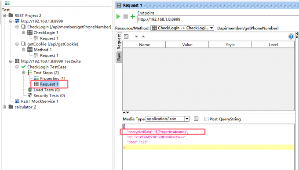The height and width of the screenshot is (170, 299).
Task: Open the blue help icon
Action: [291, 36]
